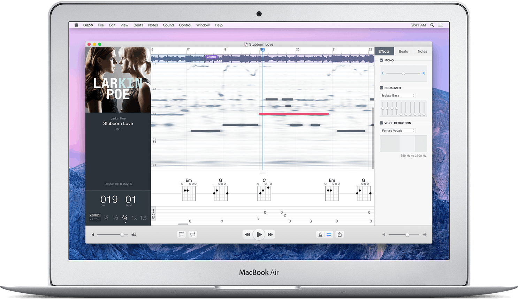The image size is (518, 299).
Task: Click the loud speaker volume icon
Action: point(134,235)
